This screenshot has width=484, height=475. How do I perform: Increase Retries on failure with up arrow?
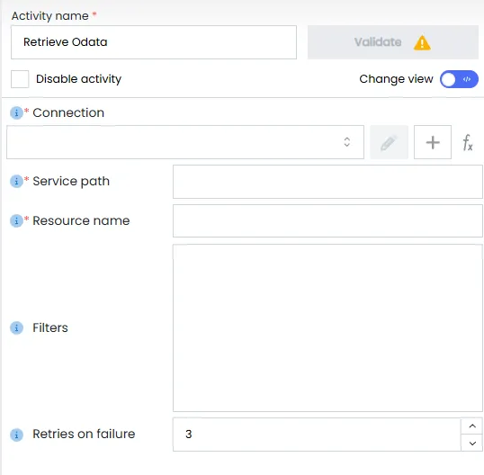coord(472,426)
